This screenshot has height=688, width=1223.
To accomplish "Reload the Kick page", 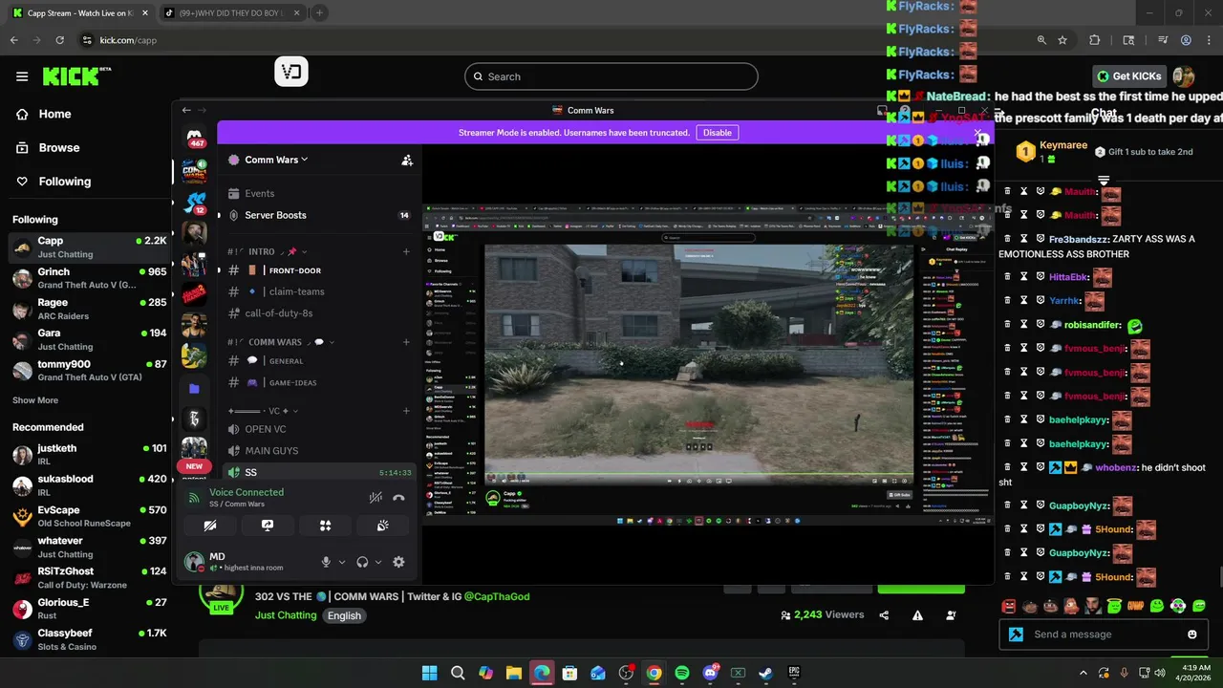I will pos(59,40).
